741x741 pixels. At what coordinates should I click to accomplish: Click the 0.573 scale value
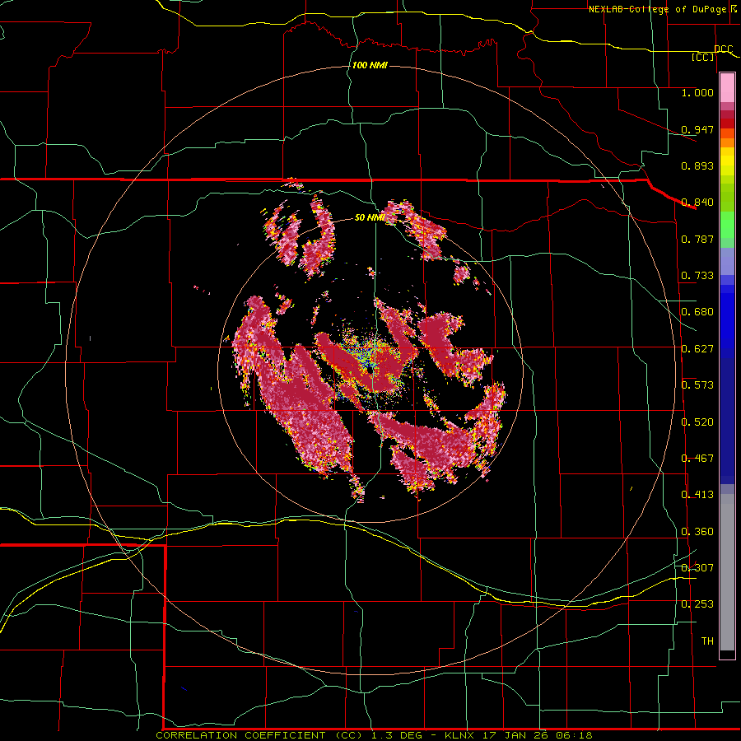pyautogui.click(x=697, y=384)
